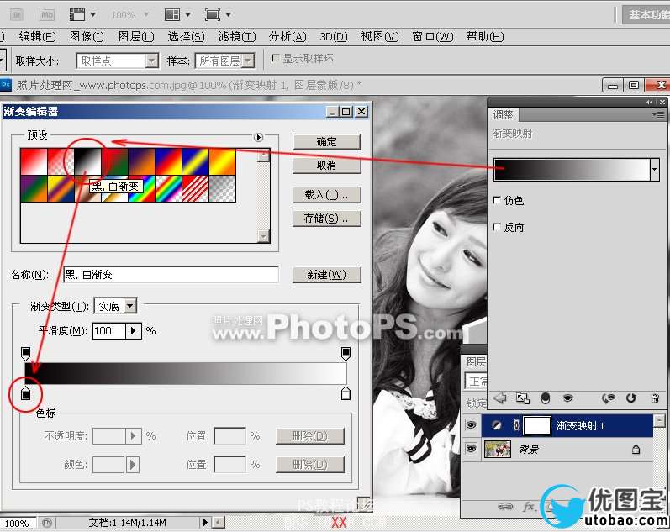Click the reset adjustment circular arrow icon
This screenshot has width=670, height=532.
tap(630, 398)
